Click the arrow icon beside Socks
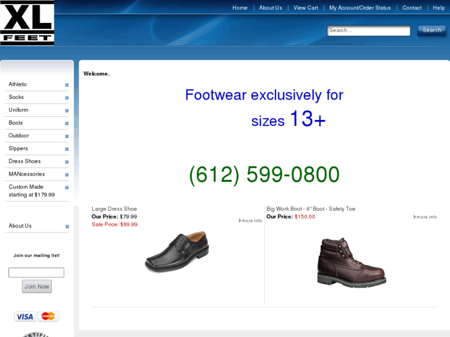The width and height of the screenshot is (450, 337). point(67,98)
